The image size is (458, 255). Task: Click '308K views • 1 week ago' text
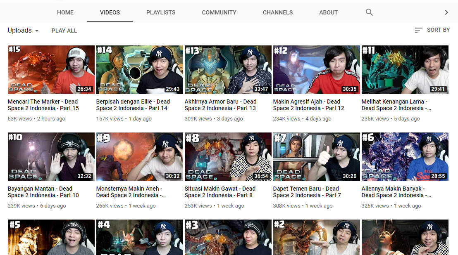(303, 206)
